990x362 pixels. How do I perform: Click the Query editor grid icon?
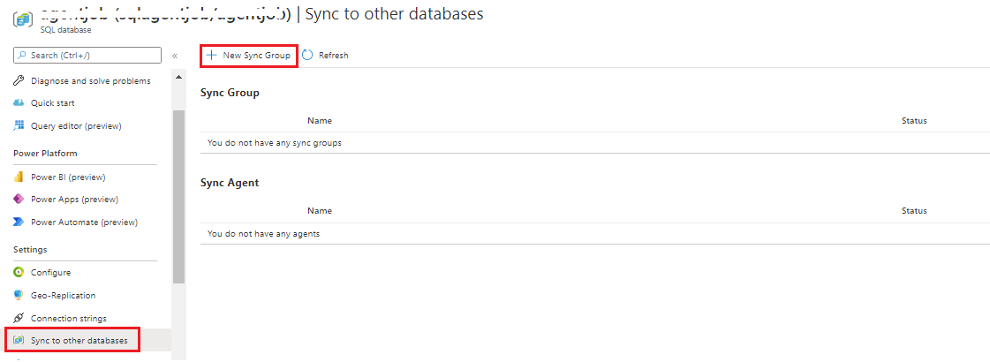[19, 126]
